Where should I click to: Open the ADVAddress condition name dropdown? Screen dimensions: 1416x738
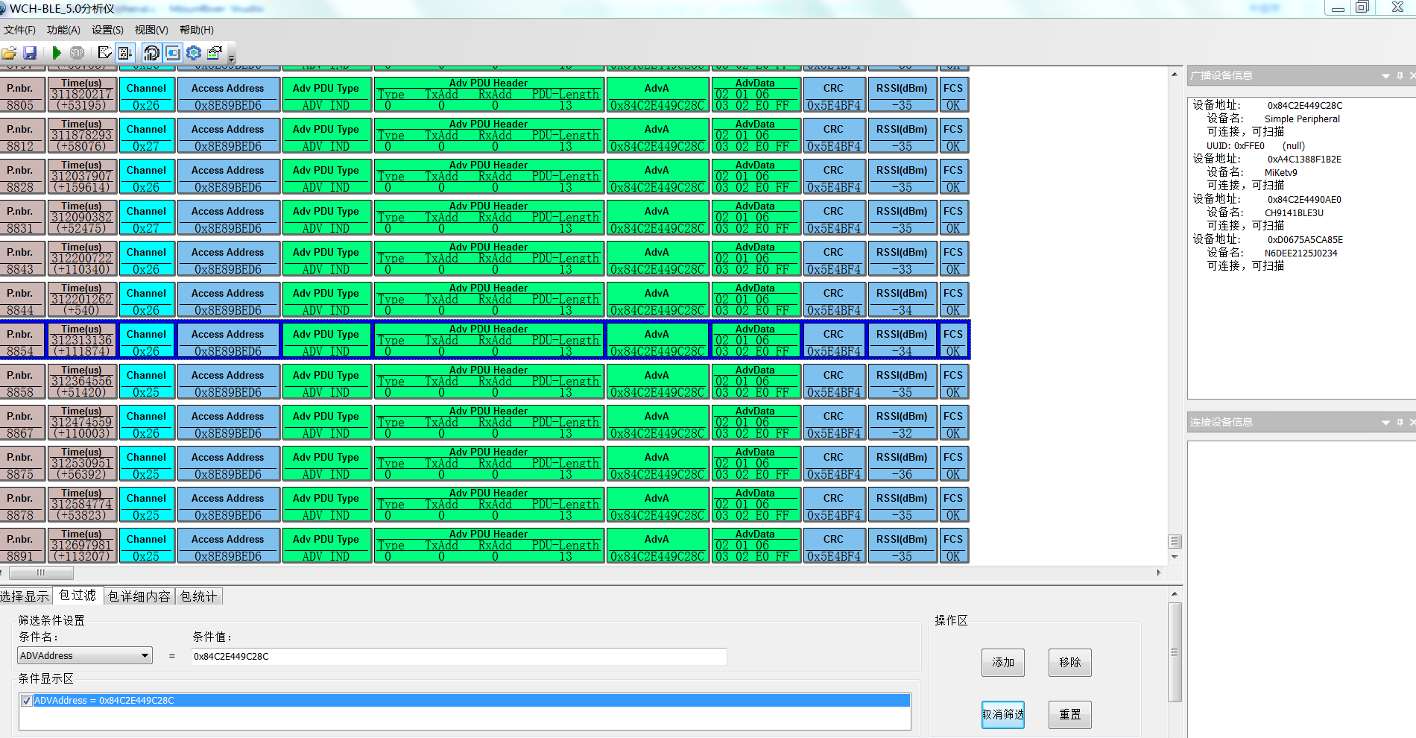(85, 656)
